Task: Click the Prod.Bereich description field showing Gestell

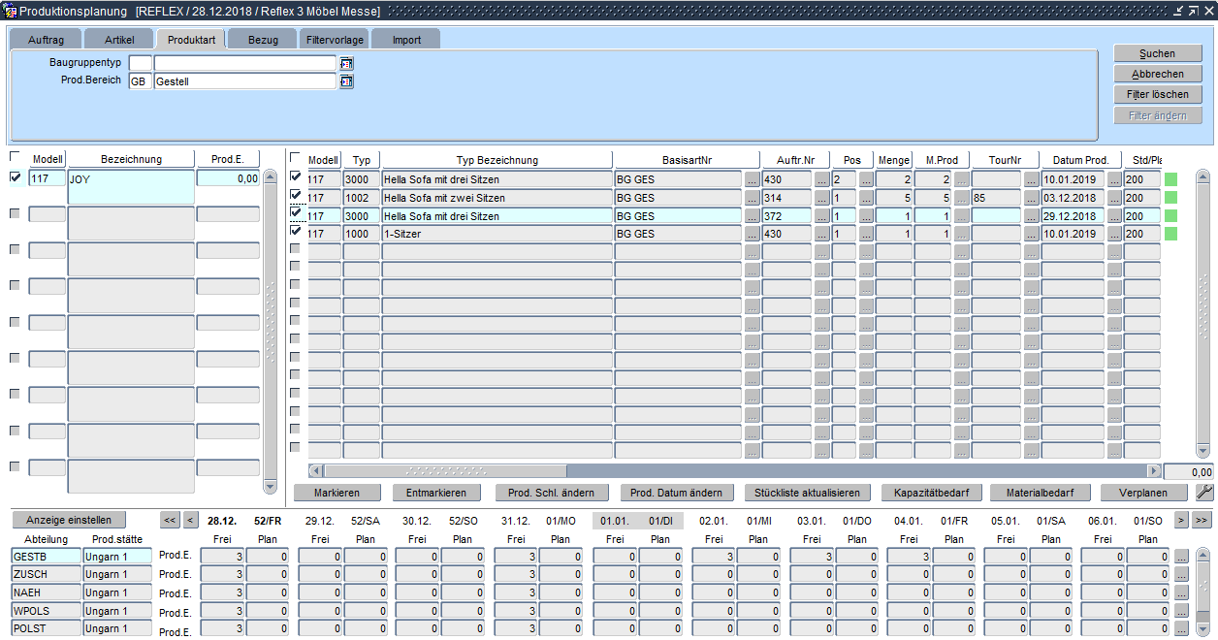Action: tap(244, 81)
